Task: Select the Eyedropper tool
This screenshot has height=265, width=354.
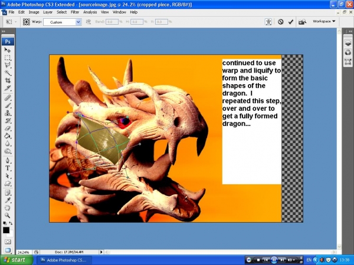Action: (x=8, y=200)
